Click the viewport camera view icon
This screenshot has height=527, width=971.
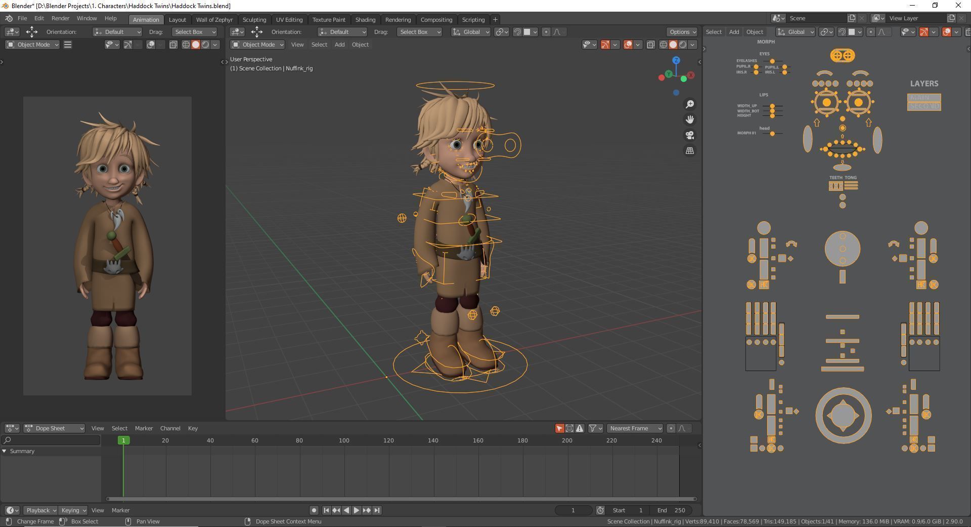tap(690, 135)
